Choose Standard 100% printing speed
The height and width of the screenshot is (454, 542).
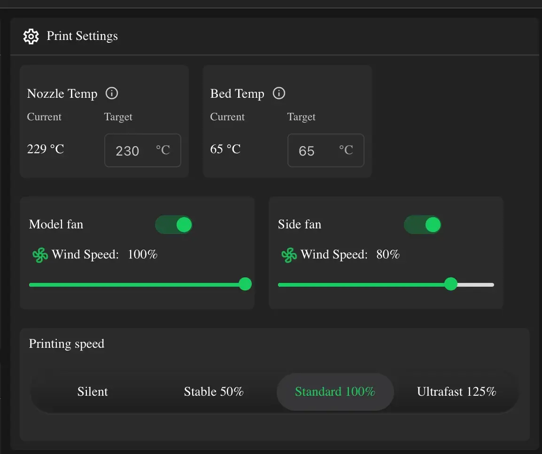click(x=335, y=392)
